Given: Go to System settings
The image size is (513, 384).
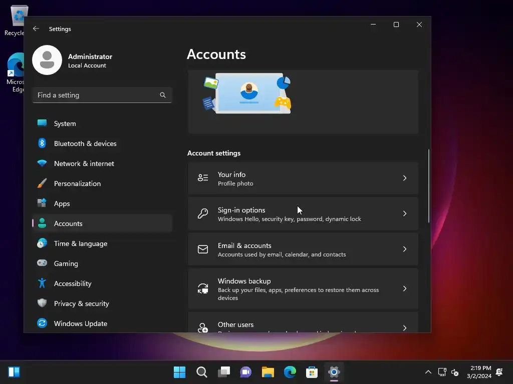Looking at the screenshot, I should click(102, 123).
